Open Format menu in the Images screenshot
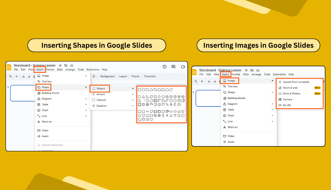 point(236,74)
